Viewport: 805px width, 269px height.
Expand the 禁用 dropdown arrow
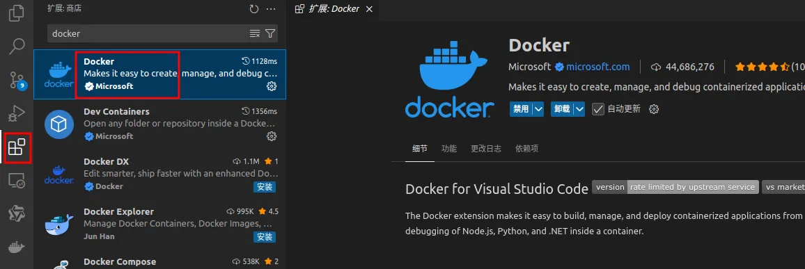(x=538, y=108)
